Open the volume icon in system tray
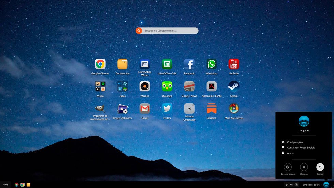This screenshot has width=334, height=188. [x=291, y=185]
